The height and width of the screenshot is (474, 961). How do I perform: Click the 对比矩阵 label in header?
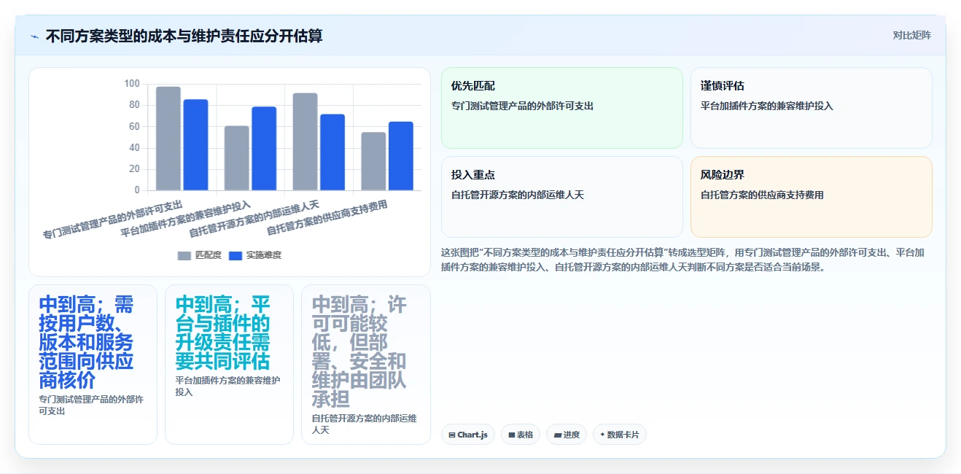click(x=911, y=35)
